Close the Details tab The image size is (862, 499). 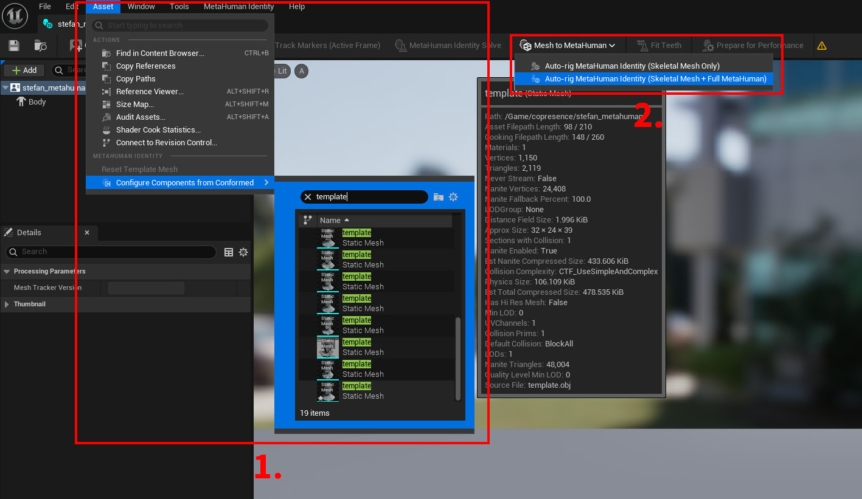(87, 233)
